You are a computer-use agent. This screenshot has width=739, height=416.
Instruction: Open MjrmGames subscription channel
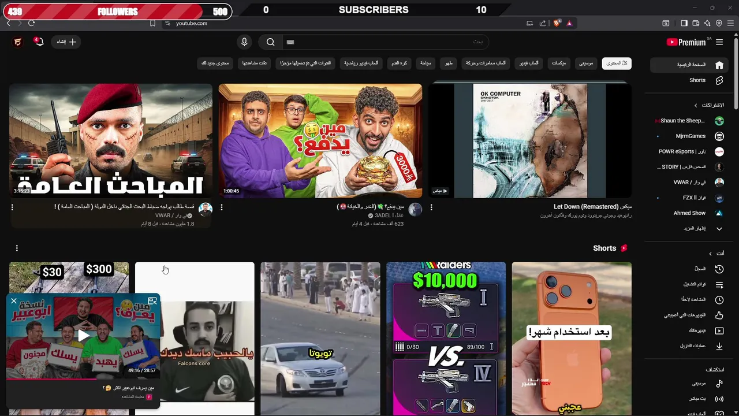[x=688, y=136]
